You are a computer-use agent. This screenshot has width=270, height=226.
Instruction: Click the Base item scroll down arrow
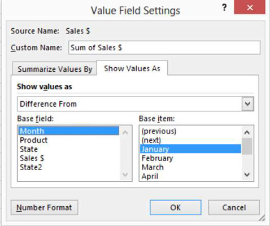pyautogui.click(x=247, y=175)
